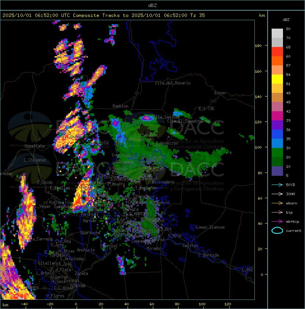
Task: Click the 'Tulumaya' map label
Action: coord(125,162)
